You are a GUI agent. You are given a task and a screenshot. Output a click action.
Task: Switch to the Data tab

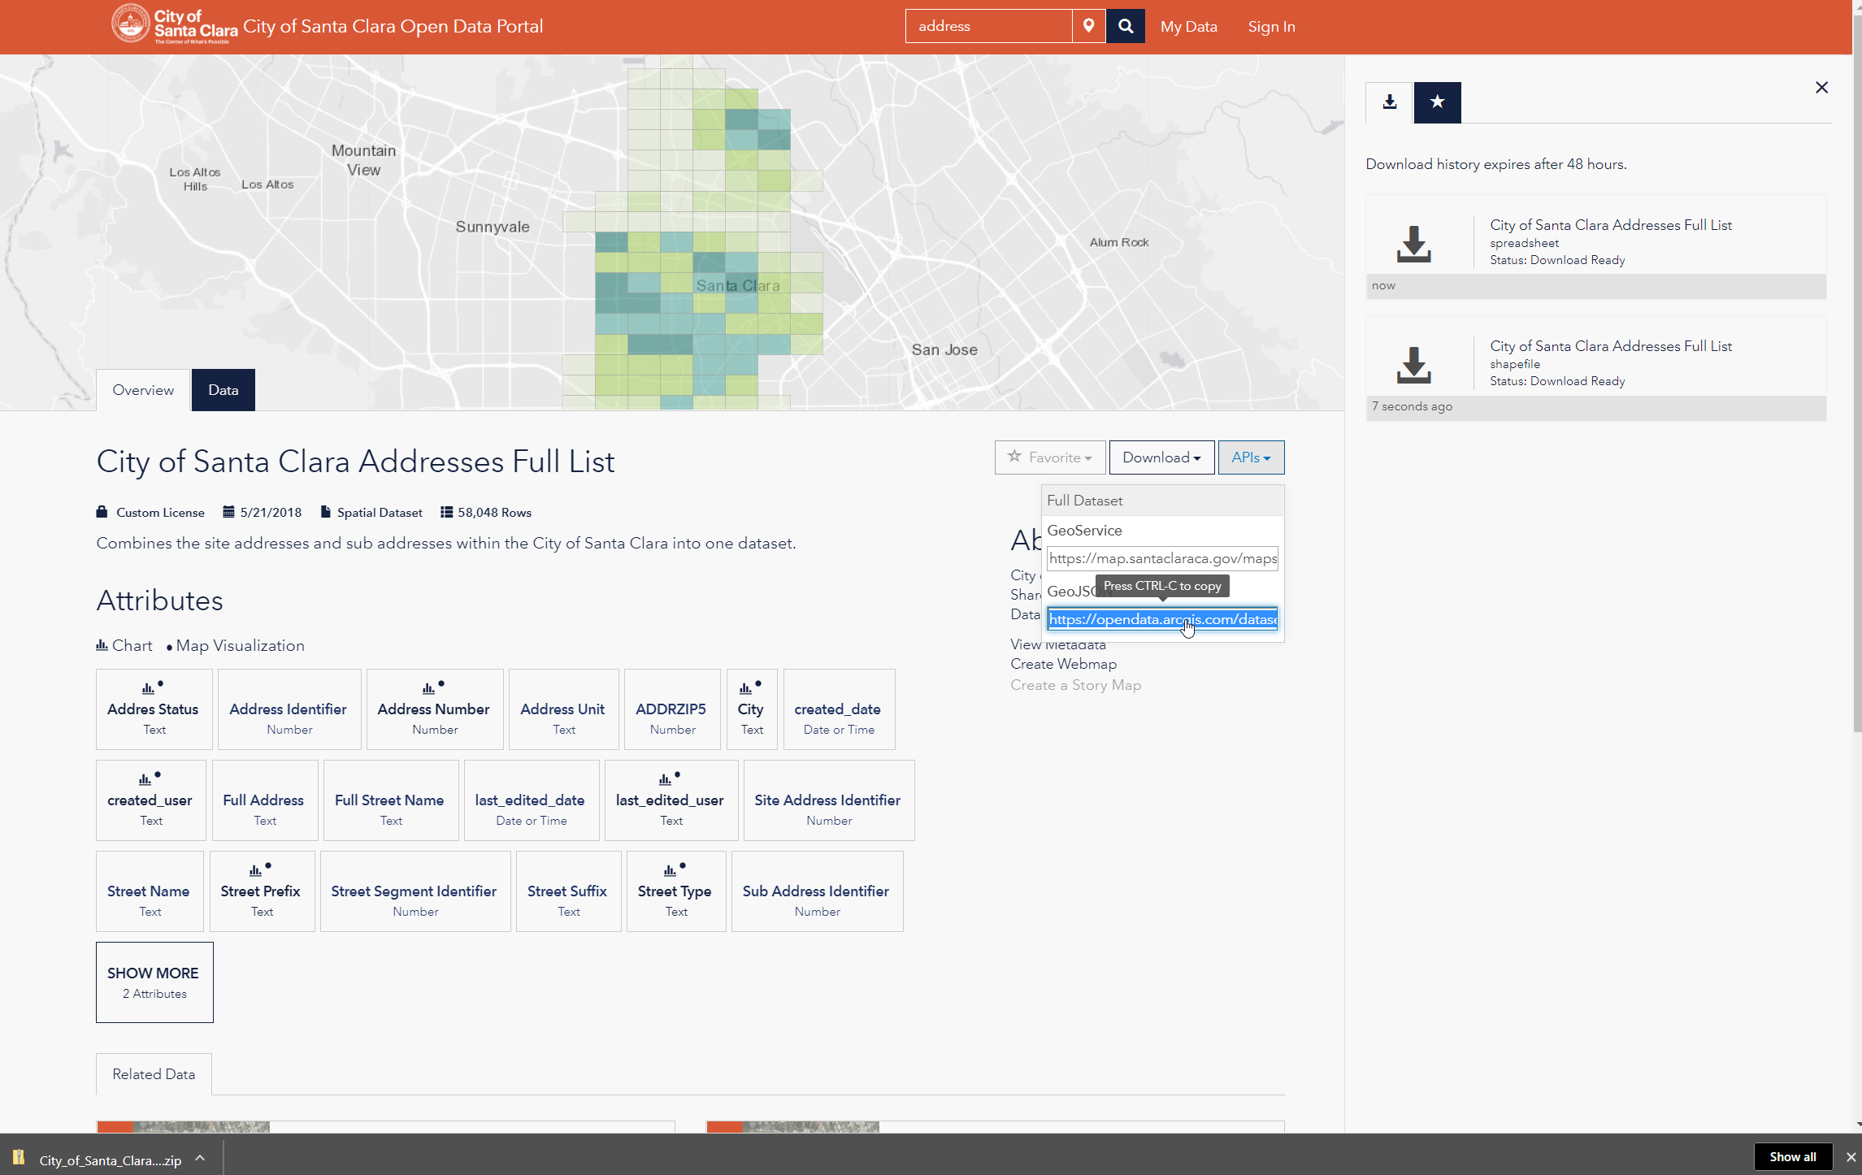223,390
